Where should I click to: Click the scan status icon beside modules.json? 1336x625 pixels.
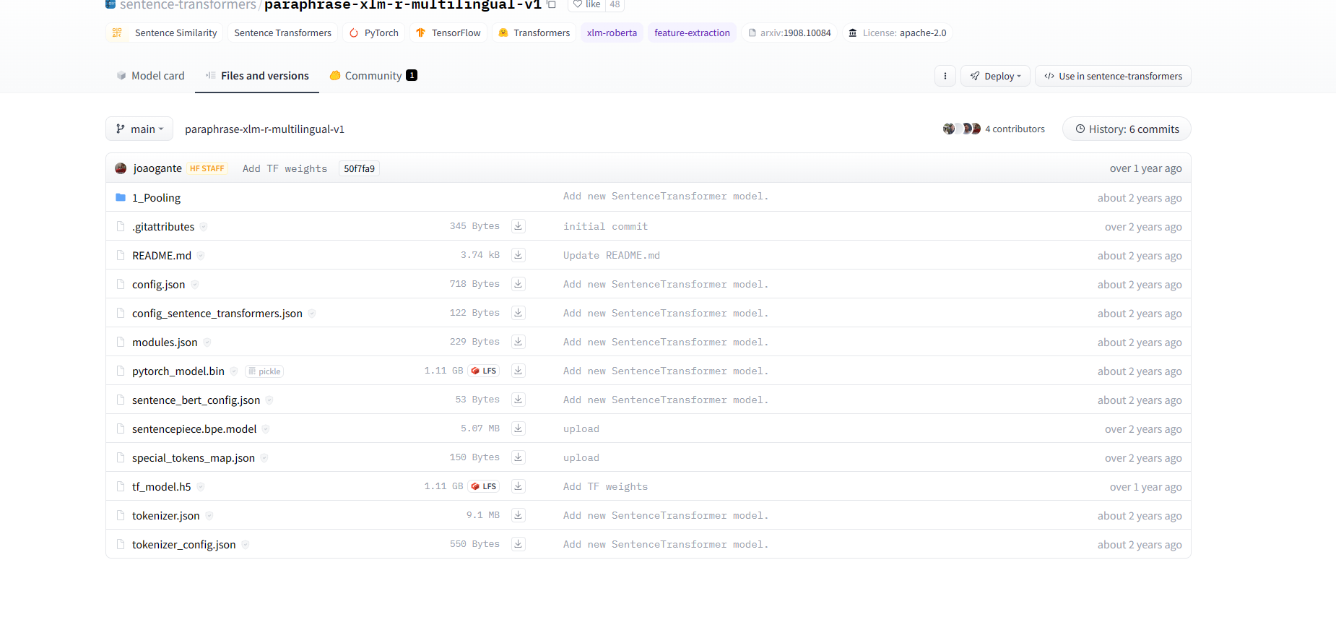click(x=207, y=342)
